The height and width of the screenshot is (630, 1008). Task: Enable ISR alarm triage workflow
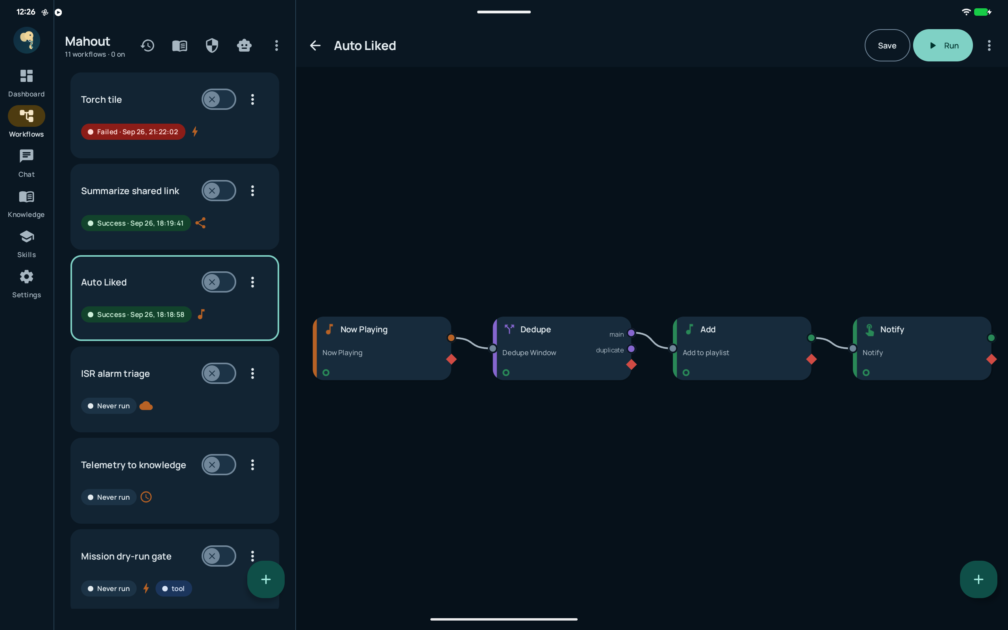coord(219,373)
